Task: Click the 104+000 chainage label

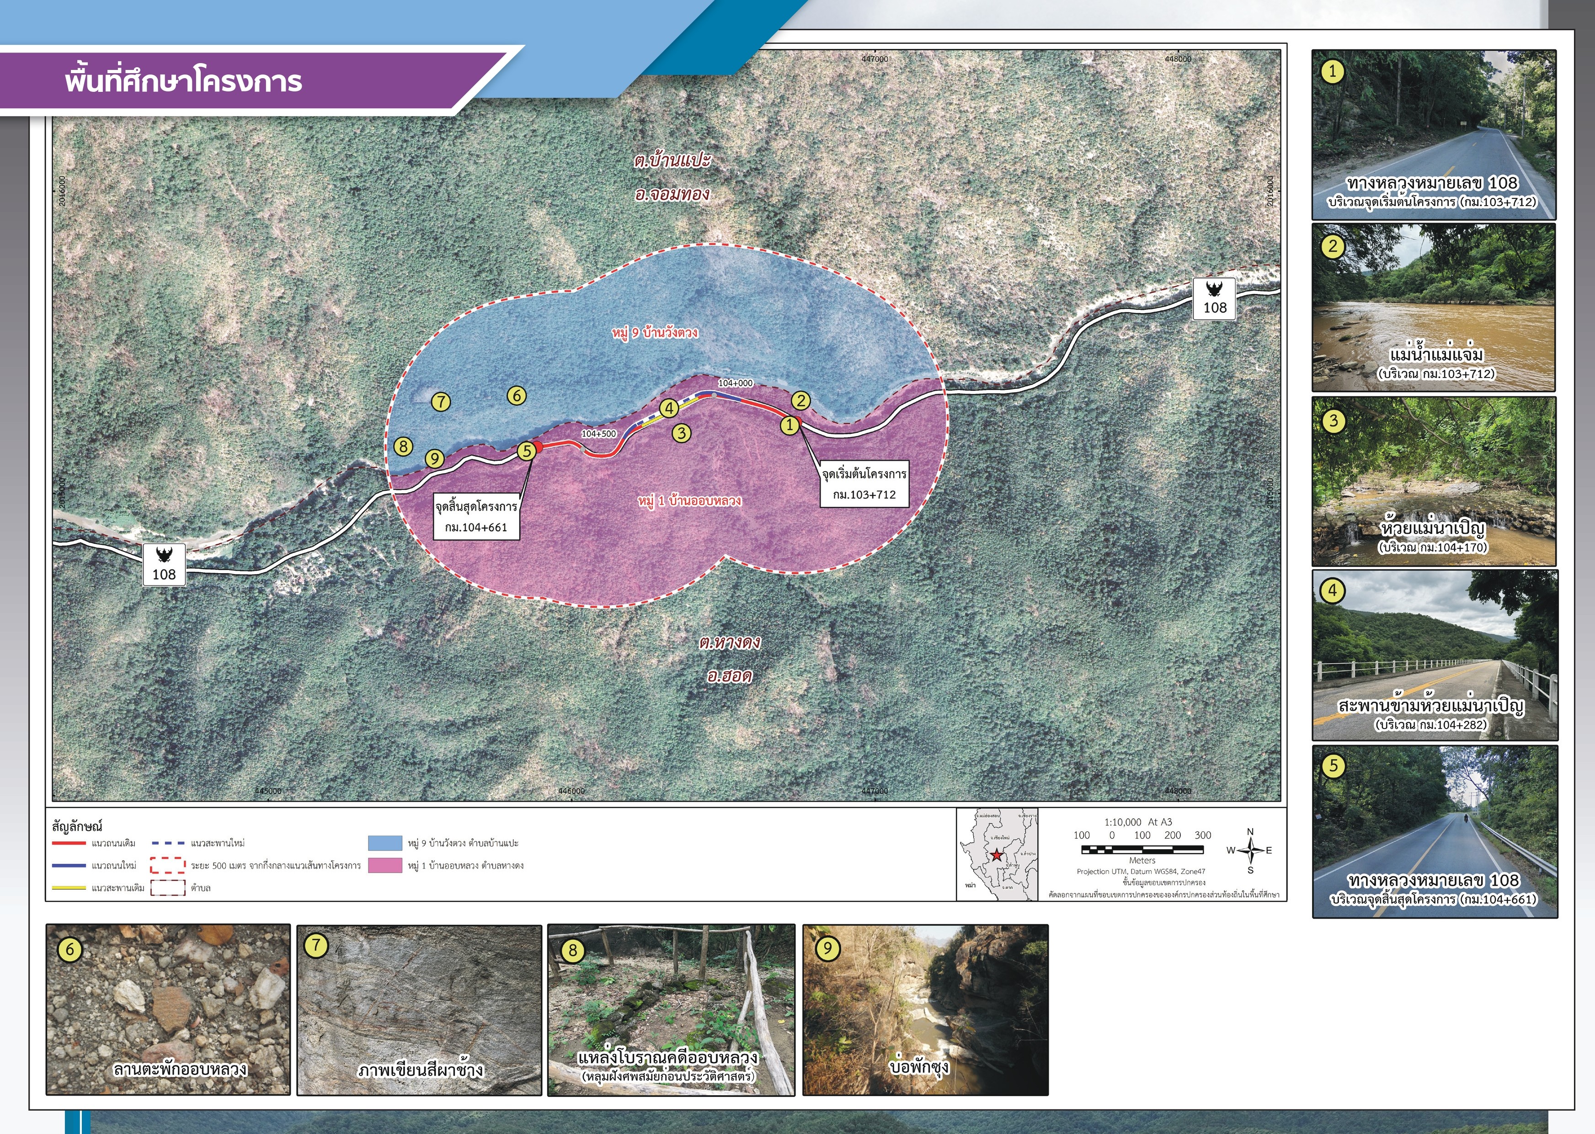Action: [736, 383]
